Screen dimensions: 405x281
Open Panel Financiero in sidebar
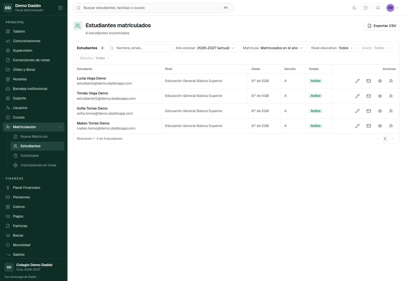tap(34, 188)
